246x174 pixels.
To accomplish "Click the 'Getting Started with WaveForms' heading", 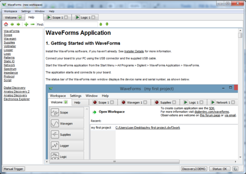I will (x=83, y=43).
